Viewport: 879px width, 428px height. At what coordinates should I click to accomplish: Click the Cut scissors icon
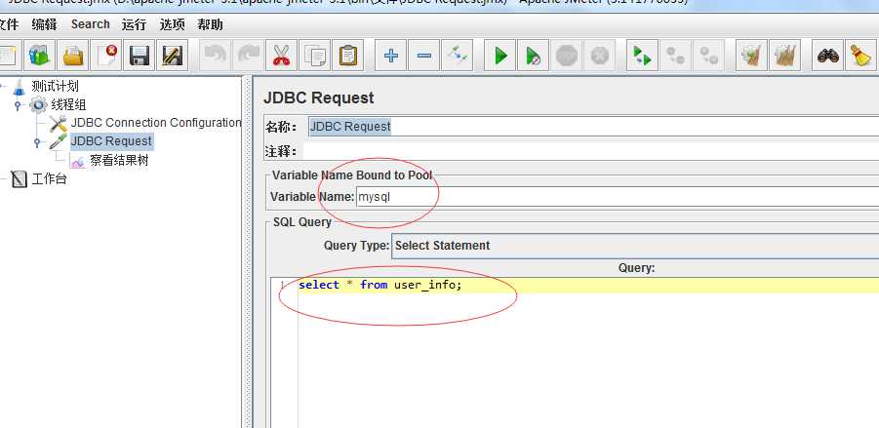[x=281, y=56]
